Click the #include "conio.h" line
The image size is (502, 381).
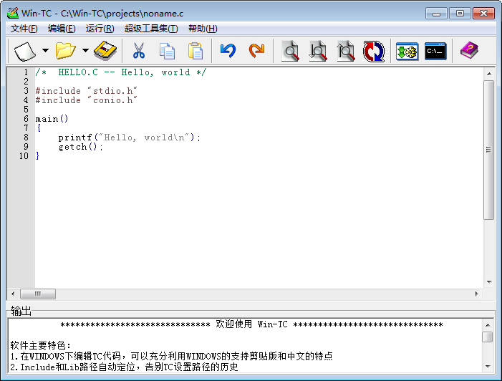(x=87, y=100)
